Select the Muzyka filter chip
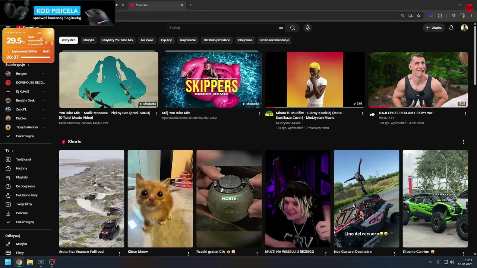477x268 pixels. [89, 40]
